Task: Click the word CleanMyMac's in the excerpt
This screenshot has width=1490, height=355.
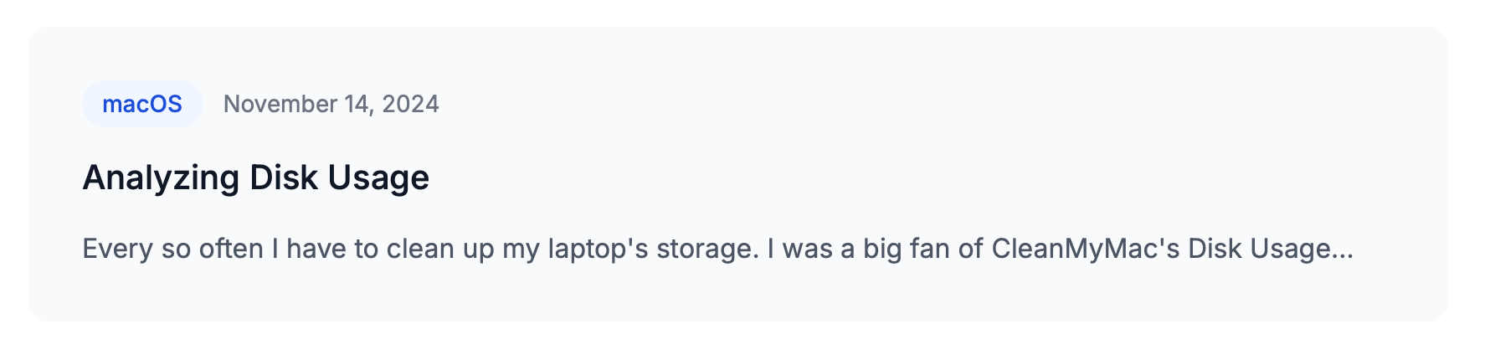Action: click(x=1086, y=249)
